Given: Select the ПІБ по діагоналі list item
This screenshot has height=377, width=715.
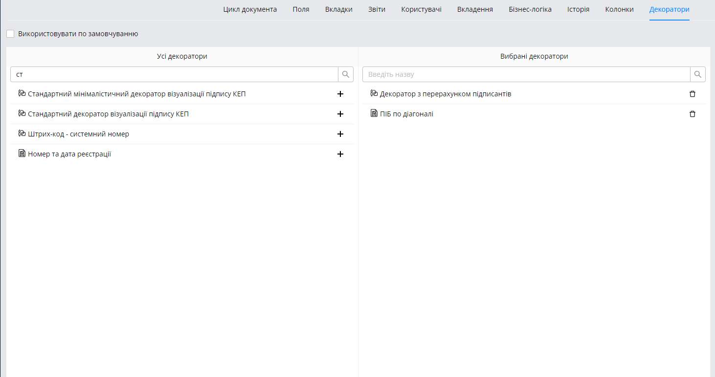Looking at the screenshot, I should tap(534, 114).
